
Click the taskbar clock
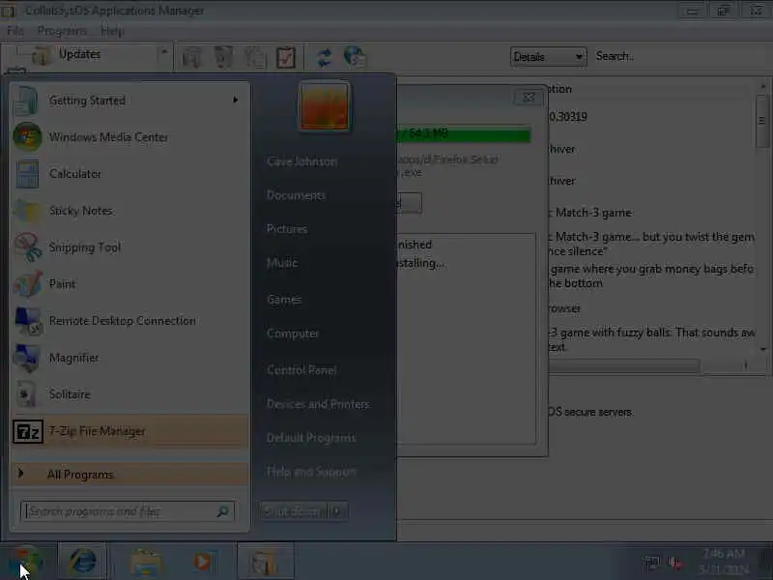point(723,562)
